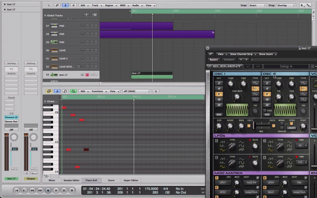Click the duplicate track button beside plus
317x198 pixels.
pyautogui.click(x=95, y=15)
